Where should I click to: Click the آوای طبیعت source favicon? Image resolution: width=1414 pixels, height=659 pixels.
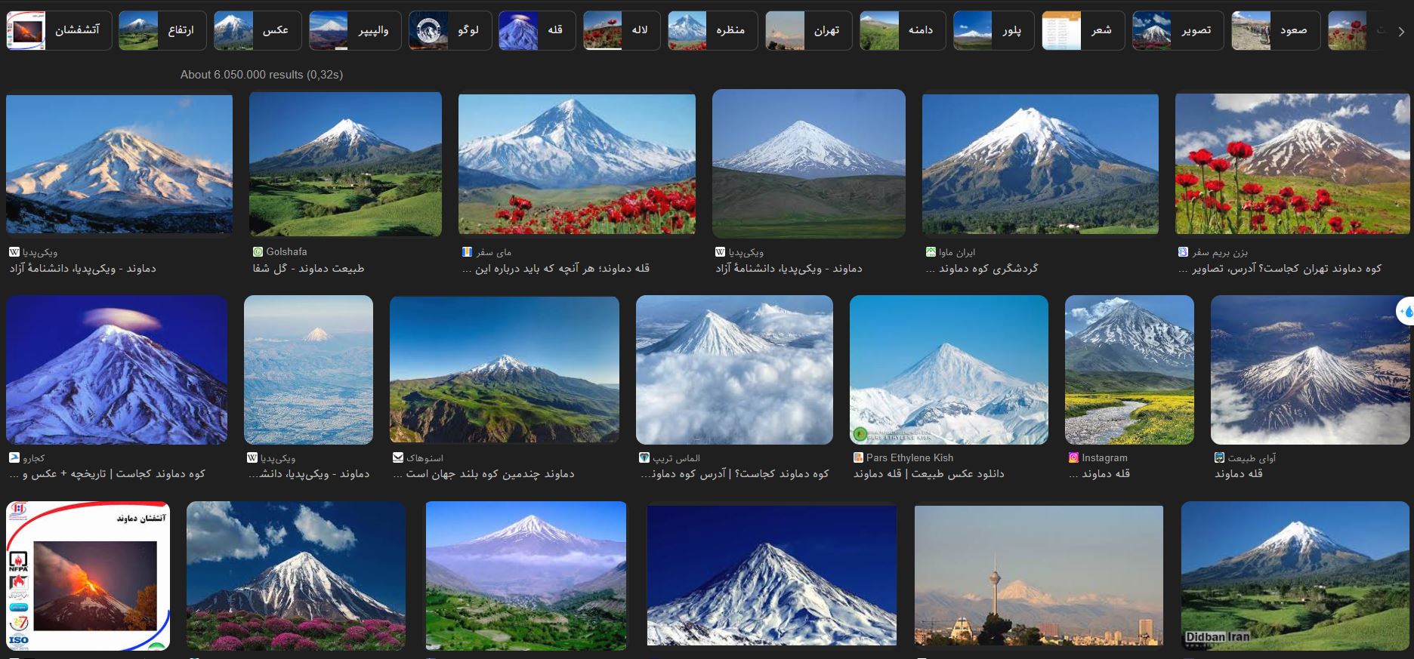pyautogui.click(x=1219, y=457)
